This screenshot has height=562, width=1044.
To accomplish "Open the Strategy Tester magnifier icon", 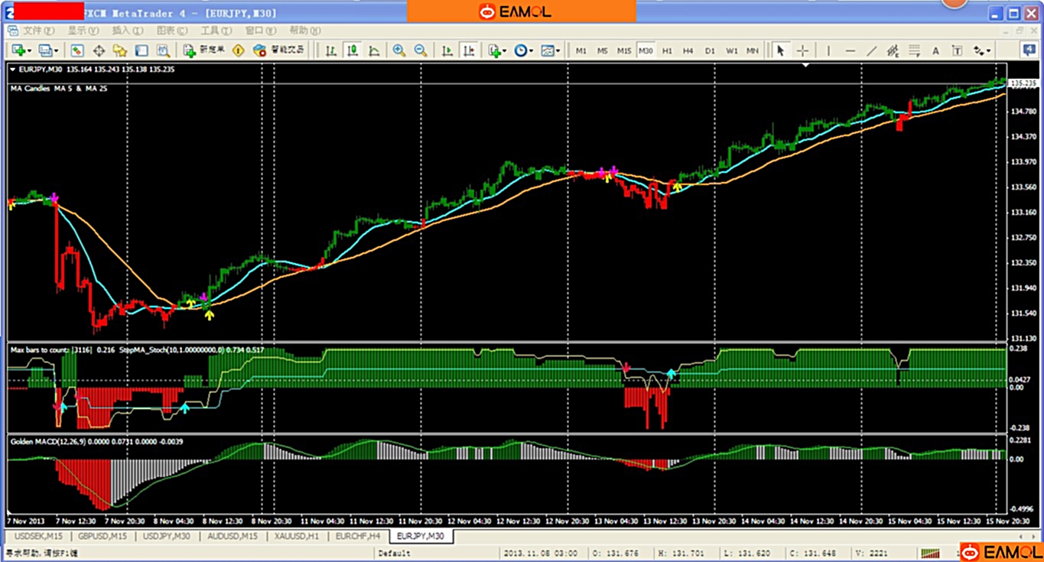I will click(163, 50).
